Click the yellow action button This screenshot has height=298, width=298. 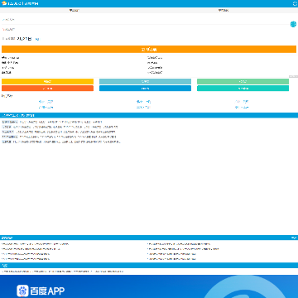click(x=47, y=81)
